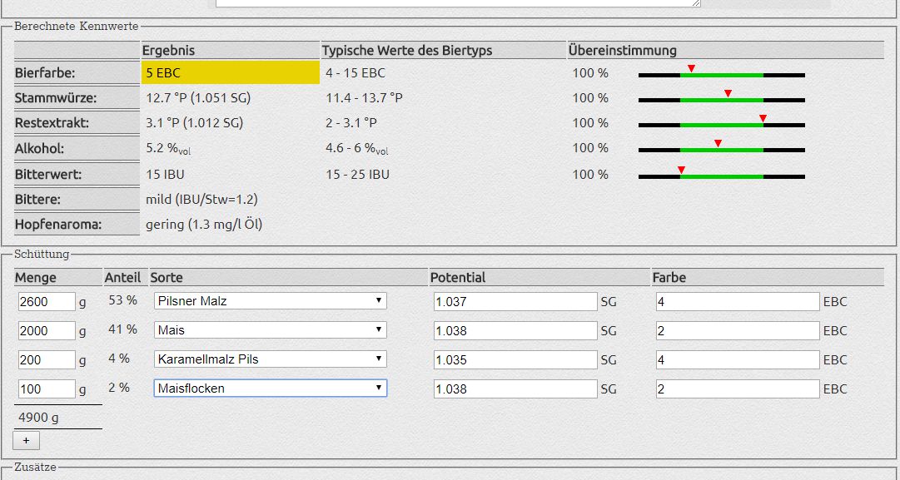Click the Maisflocken color EBC field
Screen dimensions: 900x480
coord(736,389)
